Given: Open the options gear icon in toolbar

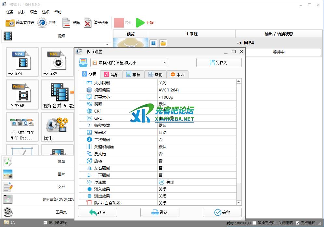Looking at the screenshot, I should point(42,23).
